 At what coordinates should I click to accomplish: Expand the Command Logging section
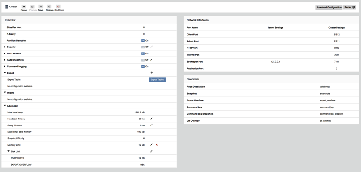(5, 66)
